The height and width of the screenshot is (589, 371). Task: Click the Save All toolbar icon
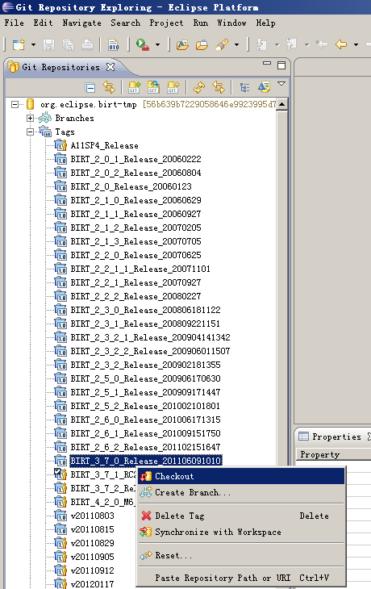click(x=68, y=44)
